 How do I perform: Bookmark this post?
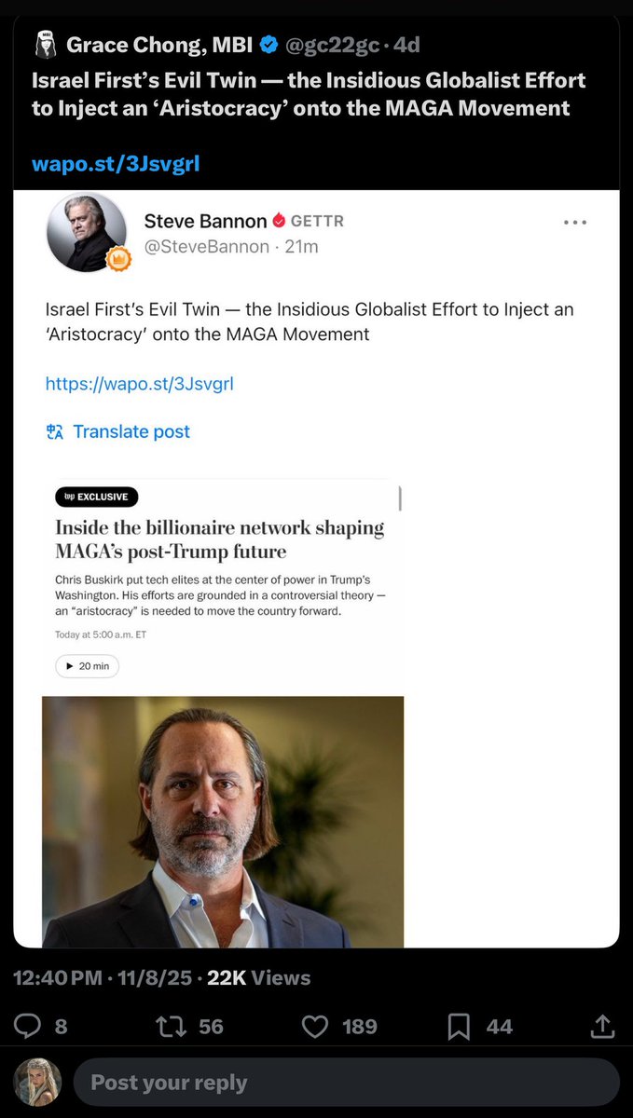point(459,1026)
